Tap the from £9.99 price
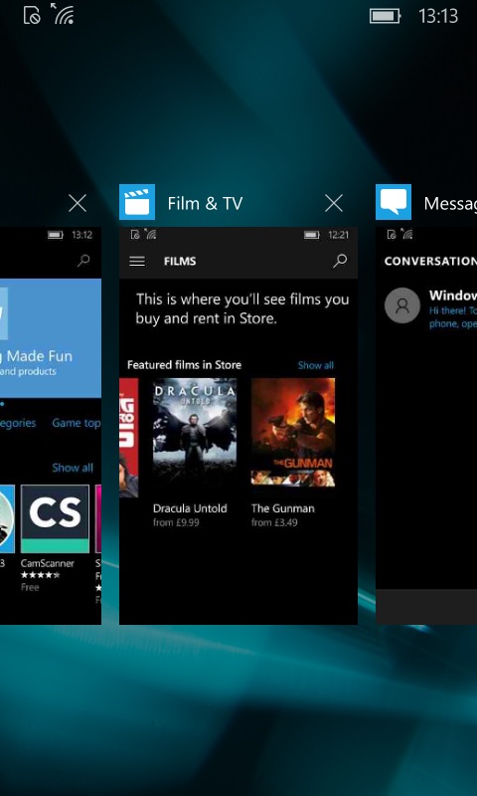 (176, 522)
